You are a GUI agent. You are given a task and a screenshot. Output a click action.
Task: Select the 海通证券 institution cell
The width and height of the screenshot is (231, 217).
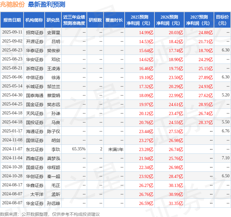coord(35,131)
